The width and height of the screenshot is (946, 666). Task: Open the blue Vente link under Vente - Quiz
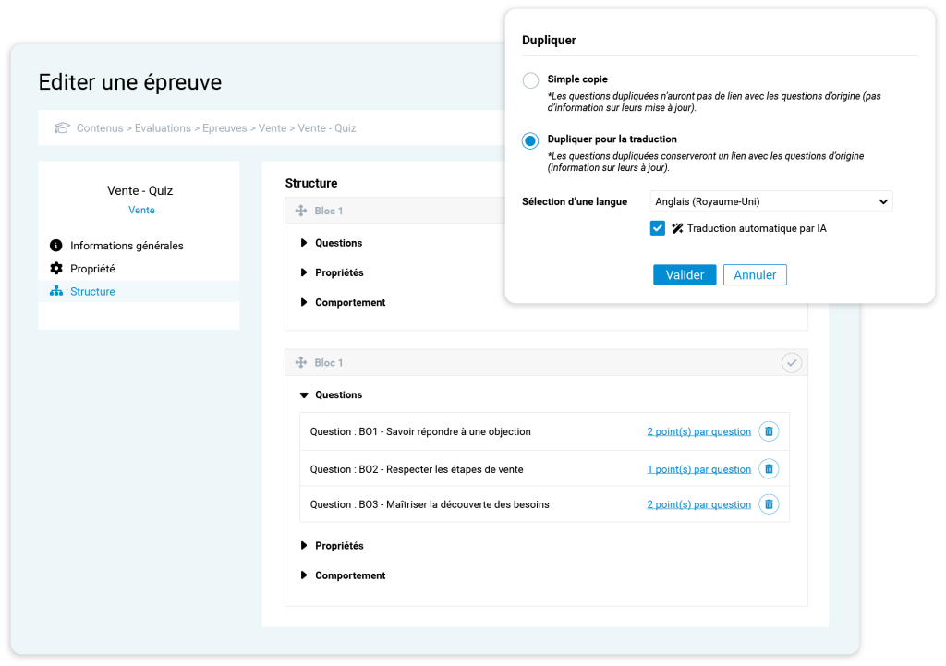pos(141,210)
